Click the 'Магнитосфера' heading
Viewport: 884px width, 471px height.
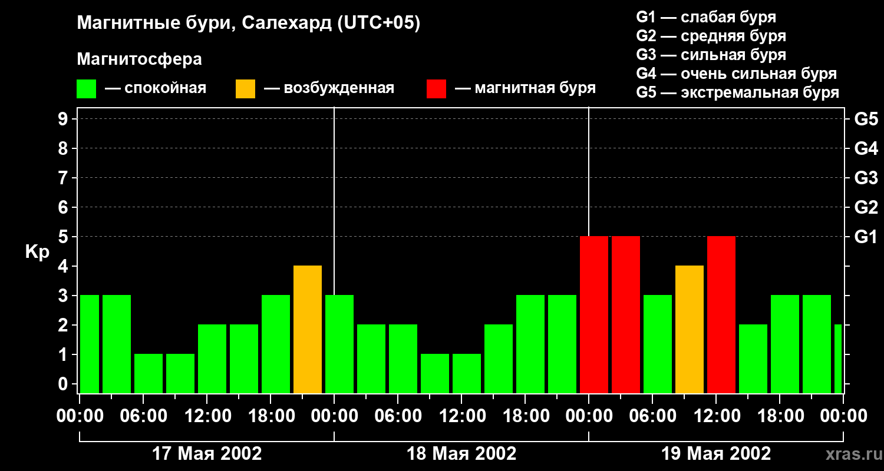(x=139, y=59)
